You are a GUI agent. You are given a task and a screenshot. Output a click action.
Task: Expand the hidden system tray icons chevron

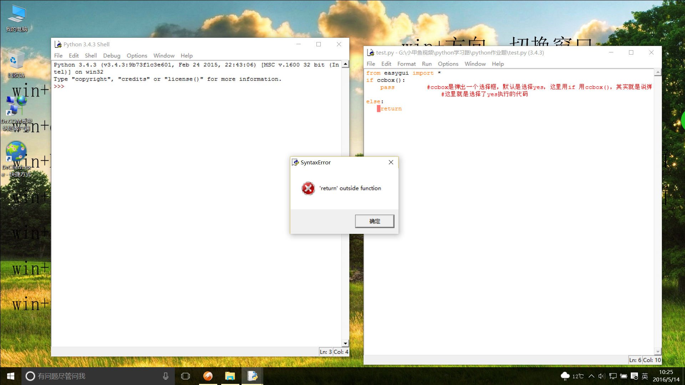pos(591,376)
